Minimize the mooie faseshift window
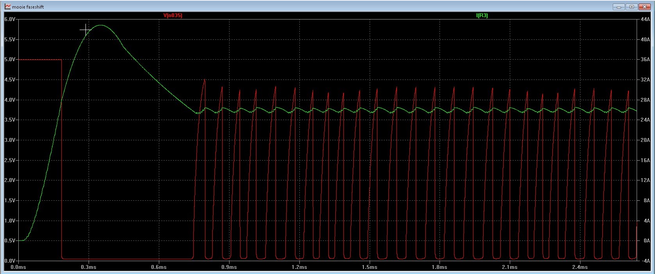The width and height of the screenshot is (655, 274). coord(619,7)
